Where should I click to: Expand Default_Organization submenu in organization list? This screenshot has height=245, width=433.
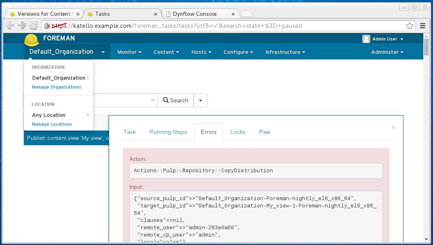click(x=61, y=78)
